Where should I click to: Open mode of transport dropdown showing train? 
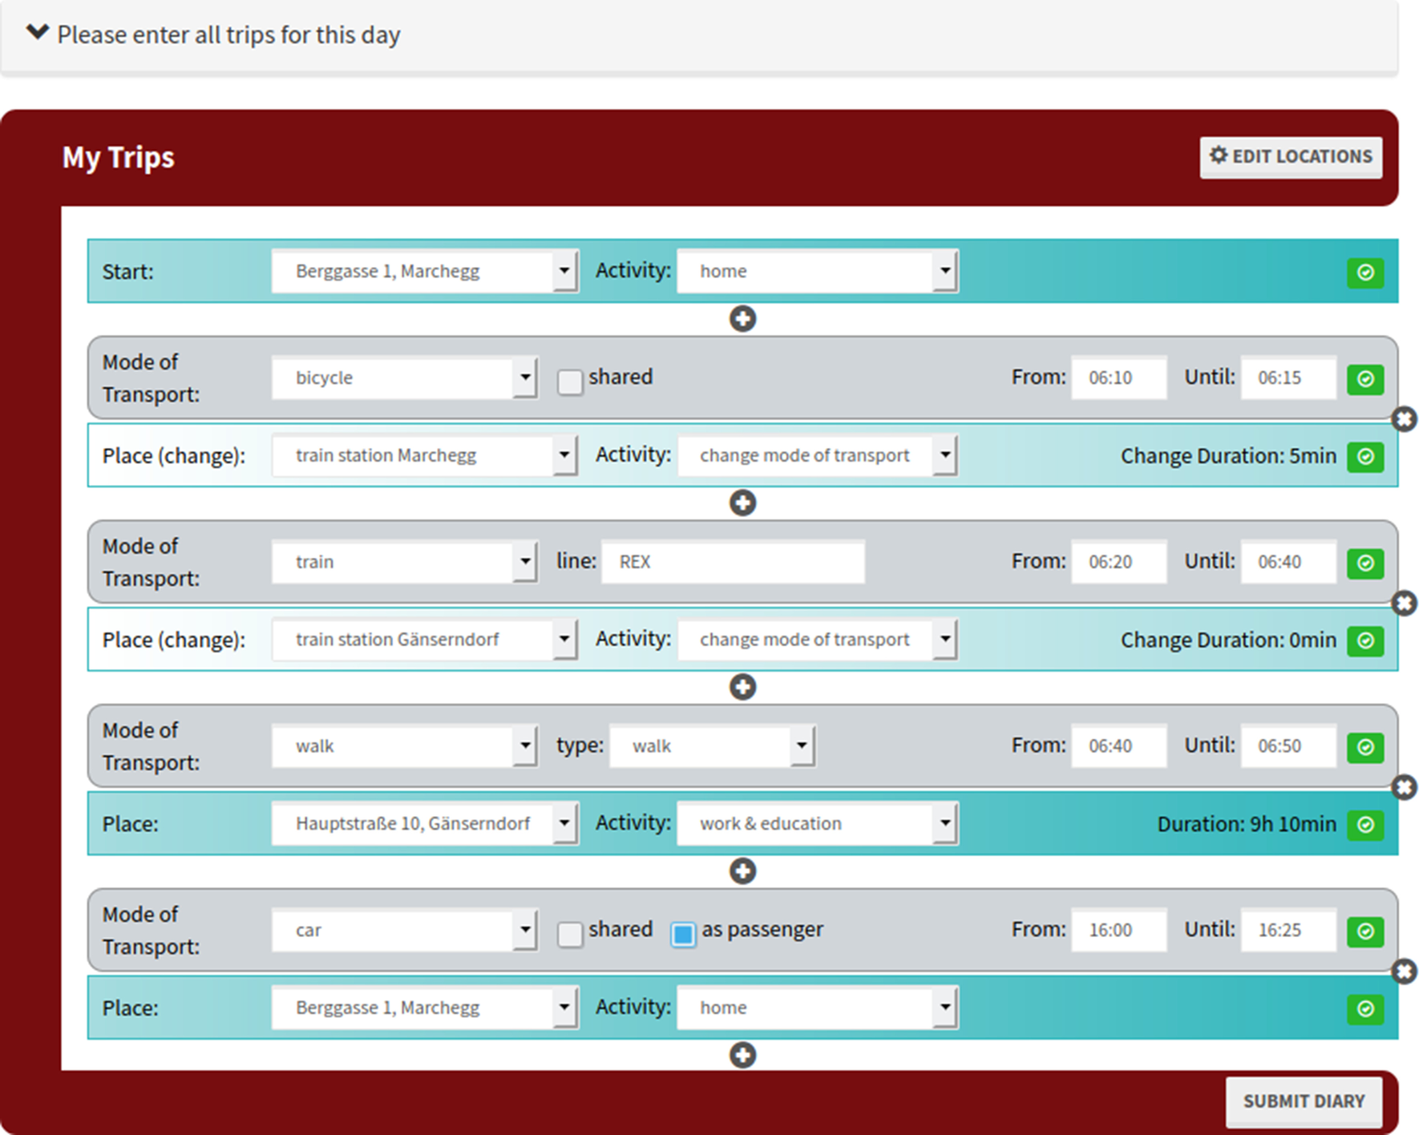pos(404,562)
